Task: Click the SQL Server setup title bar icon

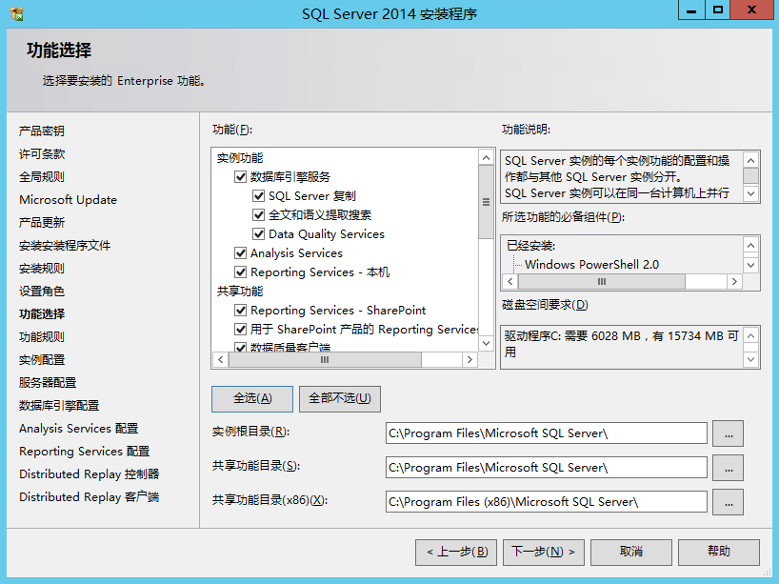Action: [x=17, y=14]
